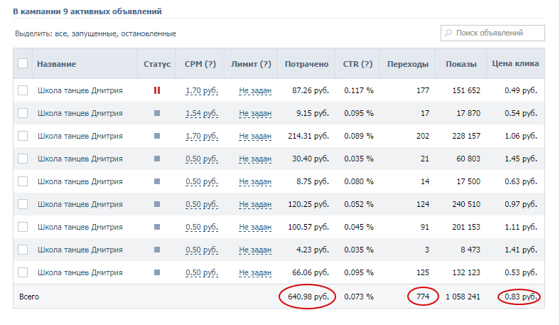Select stopped ads via остановленные link
560x325 pixels.
[x=149, y=33]
